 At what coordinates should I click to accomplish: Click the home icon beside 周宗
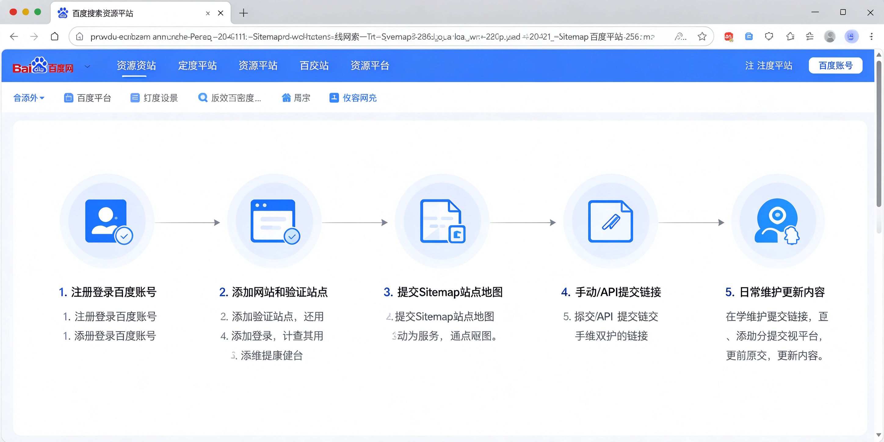click(286, 98)
